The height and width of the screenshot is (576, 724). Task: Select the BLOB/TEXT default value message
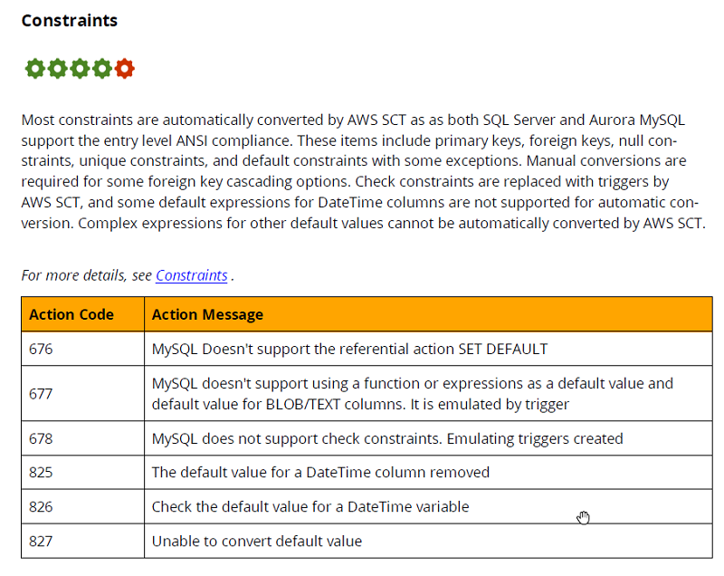(413, 394)
